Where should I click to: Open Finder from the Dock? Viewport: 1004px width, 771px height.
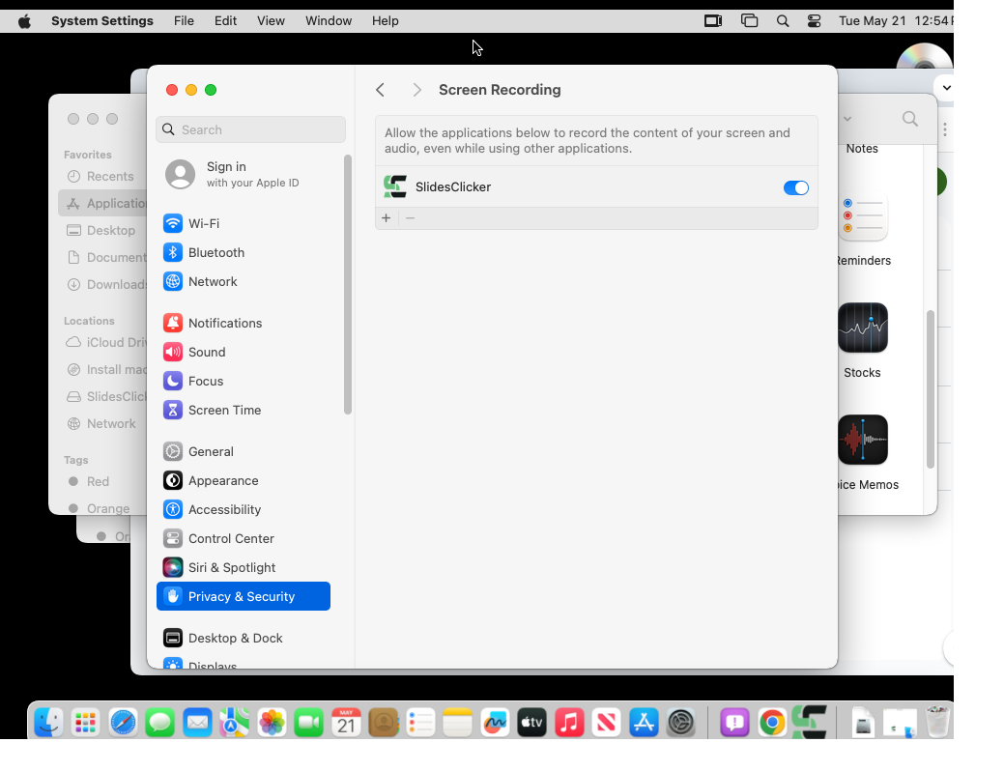pyautogui.click(x=48, y=723)
